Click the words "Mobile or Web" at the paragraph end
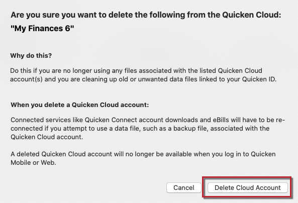Screen dimensions: 298x203 pyautogui.click(x=33, y=162)
